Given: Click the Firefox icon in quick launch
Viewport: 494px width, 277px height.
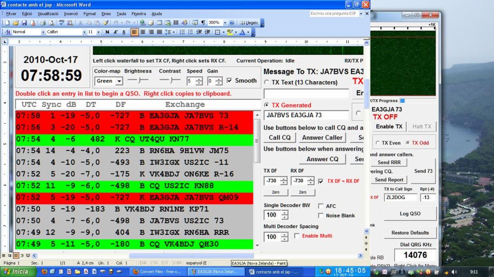Looking at the screenshot, I should pos(44,271).
